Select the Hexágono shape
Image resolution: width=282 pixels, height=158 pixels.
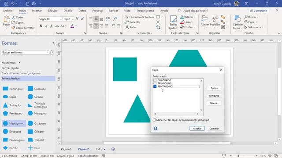click(x=37, y=113)
